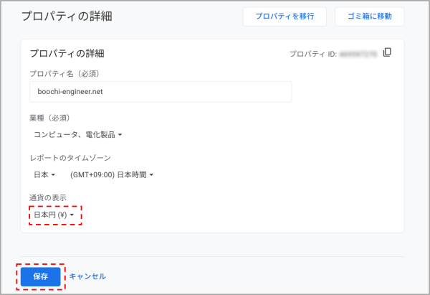This screenshot has width=430, height=295.
Task: Click the キャンセル link
Action: pos(87,276)
